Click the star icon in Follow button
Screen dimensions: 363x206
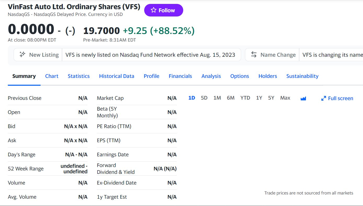pyautogui.click(x=154, y=10)
